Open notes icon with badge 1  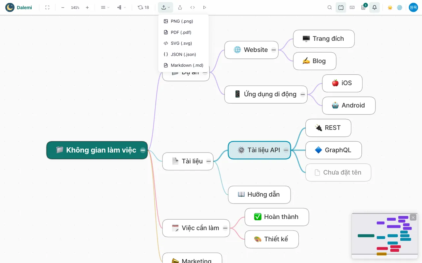pos(363,7)
